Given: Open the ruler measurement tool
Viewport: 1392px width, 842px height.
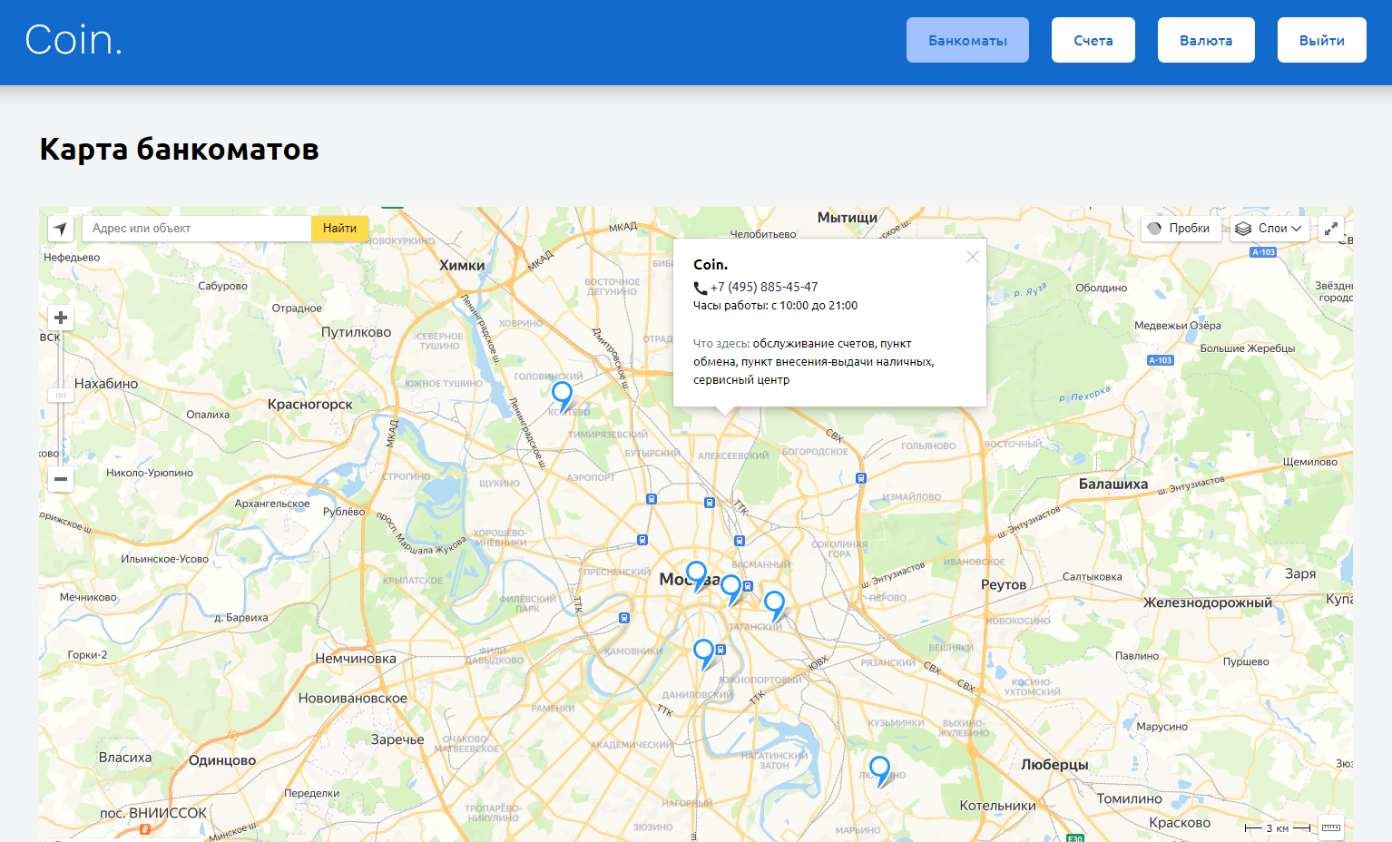Looking at the screenshot, I should point(1331,827).
